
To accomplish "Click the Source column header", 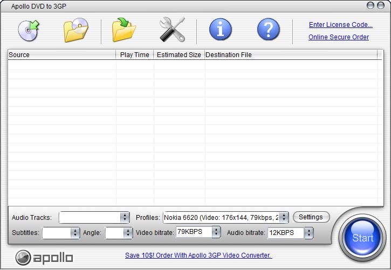I will coord(62,55).
